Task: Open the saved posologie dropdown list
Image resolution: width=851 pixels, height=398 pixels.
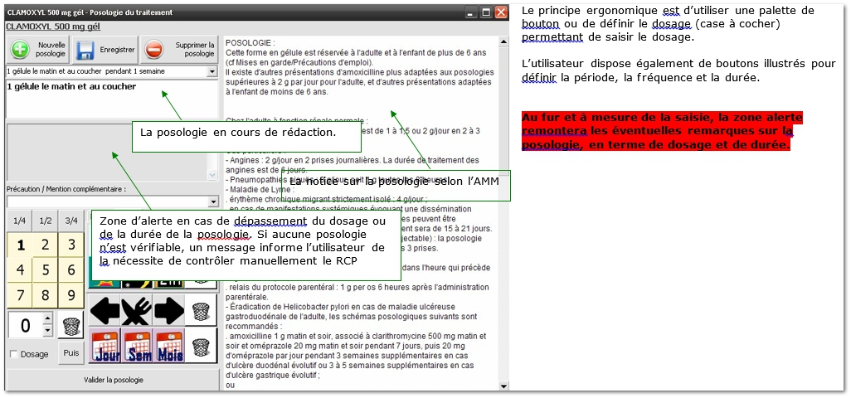Action: coord(212,71)
